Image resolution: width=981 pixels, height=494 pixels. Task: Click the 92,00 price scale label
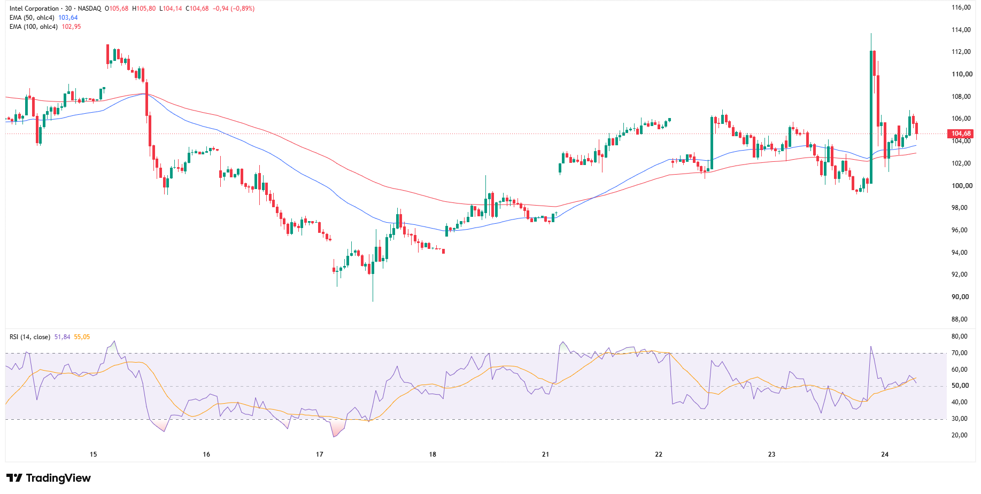click(x=960, y=275)
